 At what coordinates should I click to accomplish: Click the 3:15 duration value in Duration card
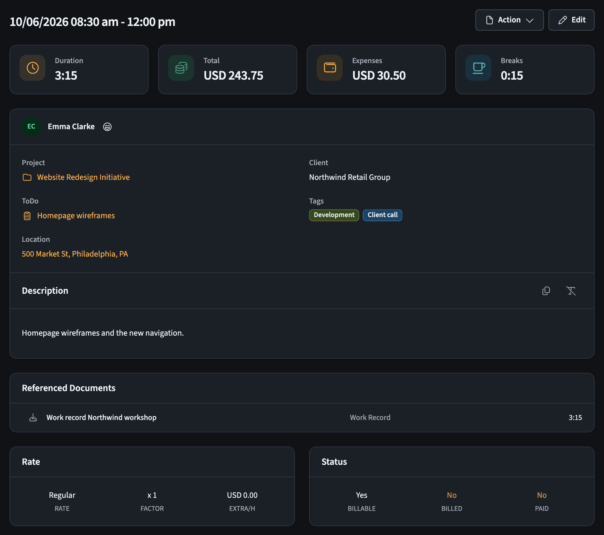pos(66,76)
